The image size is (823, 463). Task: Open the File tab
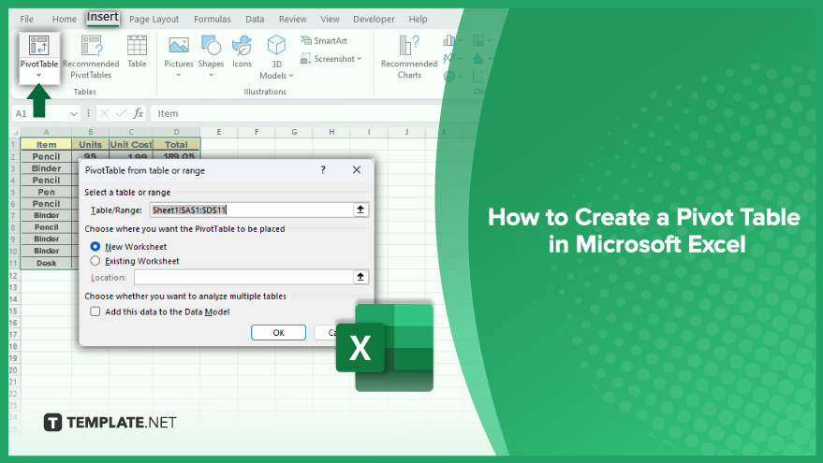27,19
